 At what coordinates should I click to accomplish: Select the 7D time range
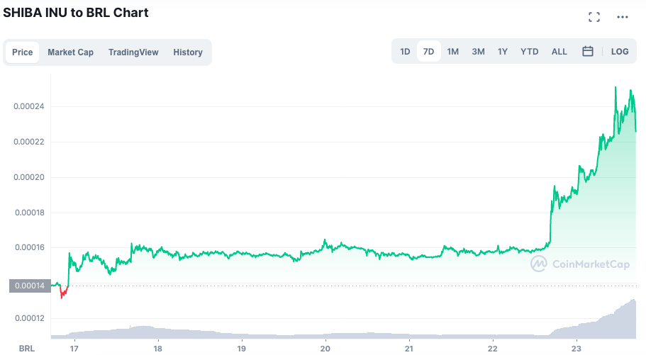click(x=429, y=52)
